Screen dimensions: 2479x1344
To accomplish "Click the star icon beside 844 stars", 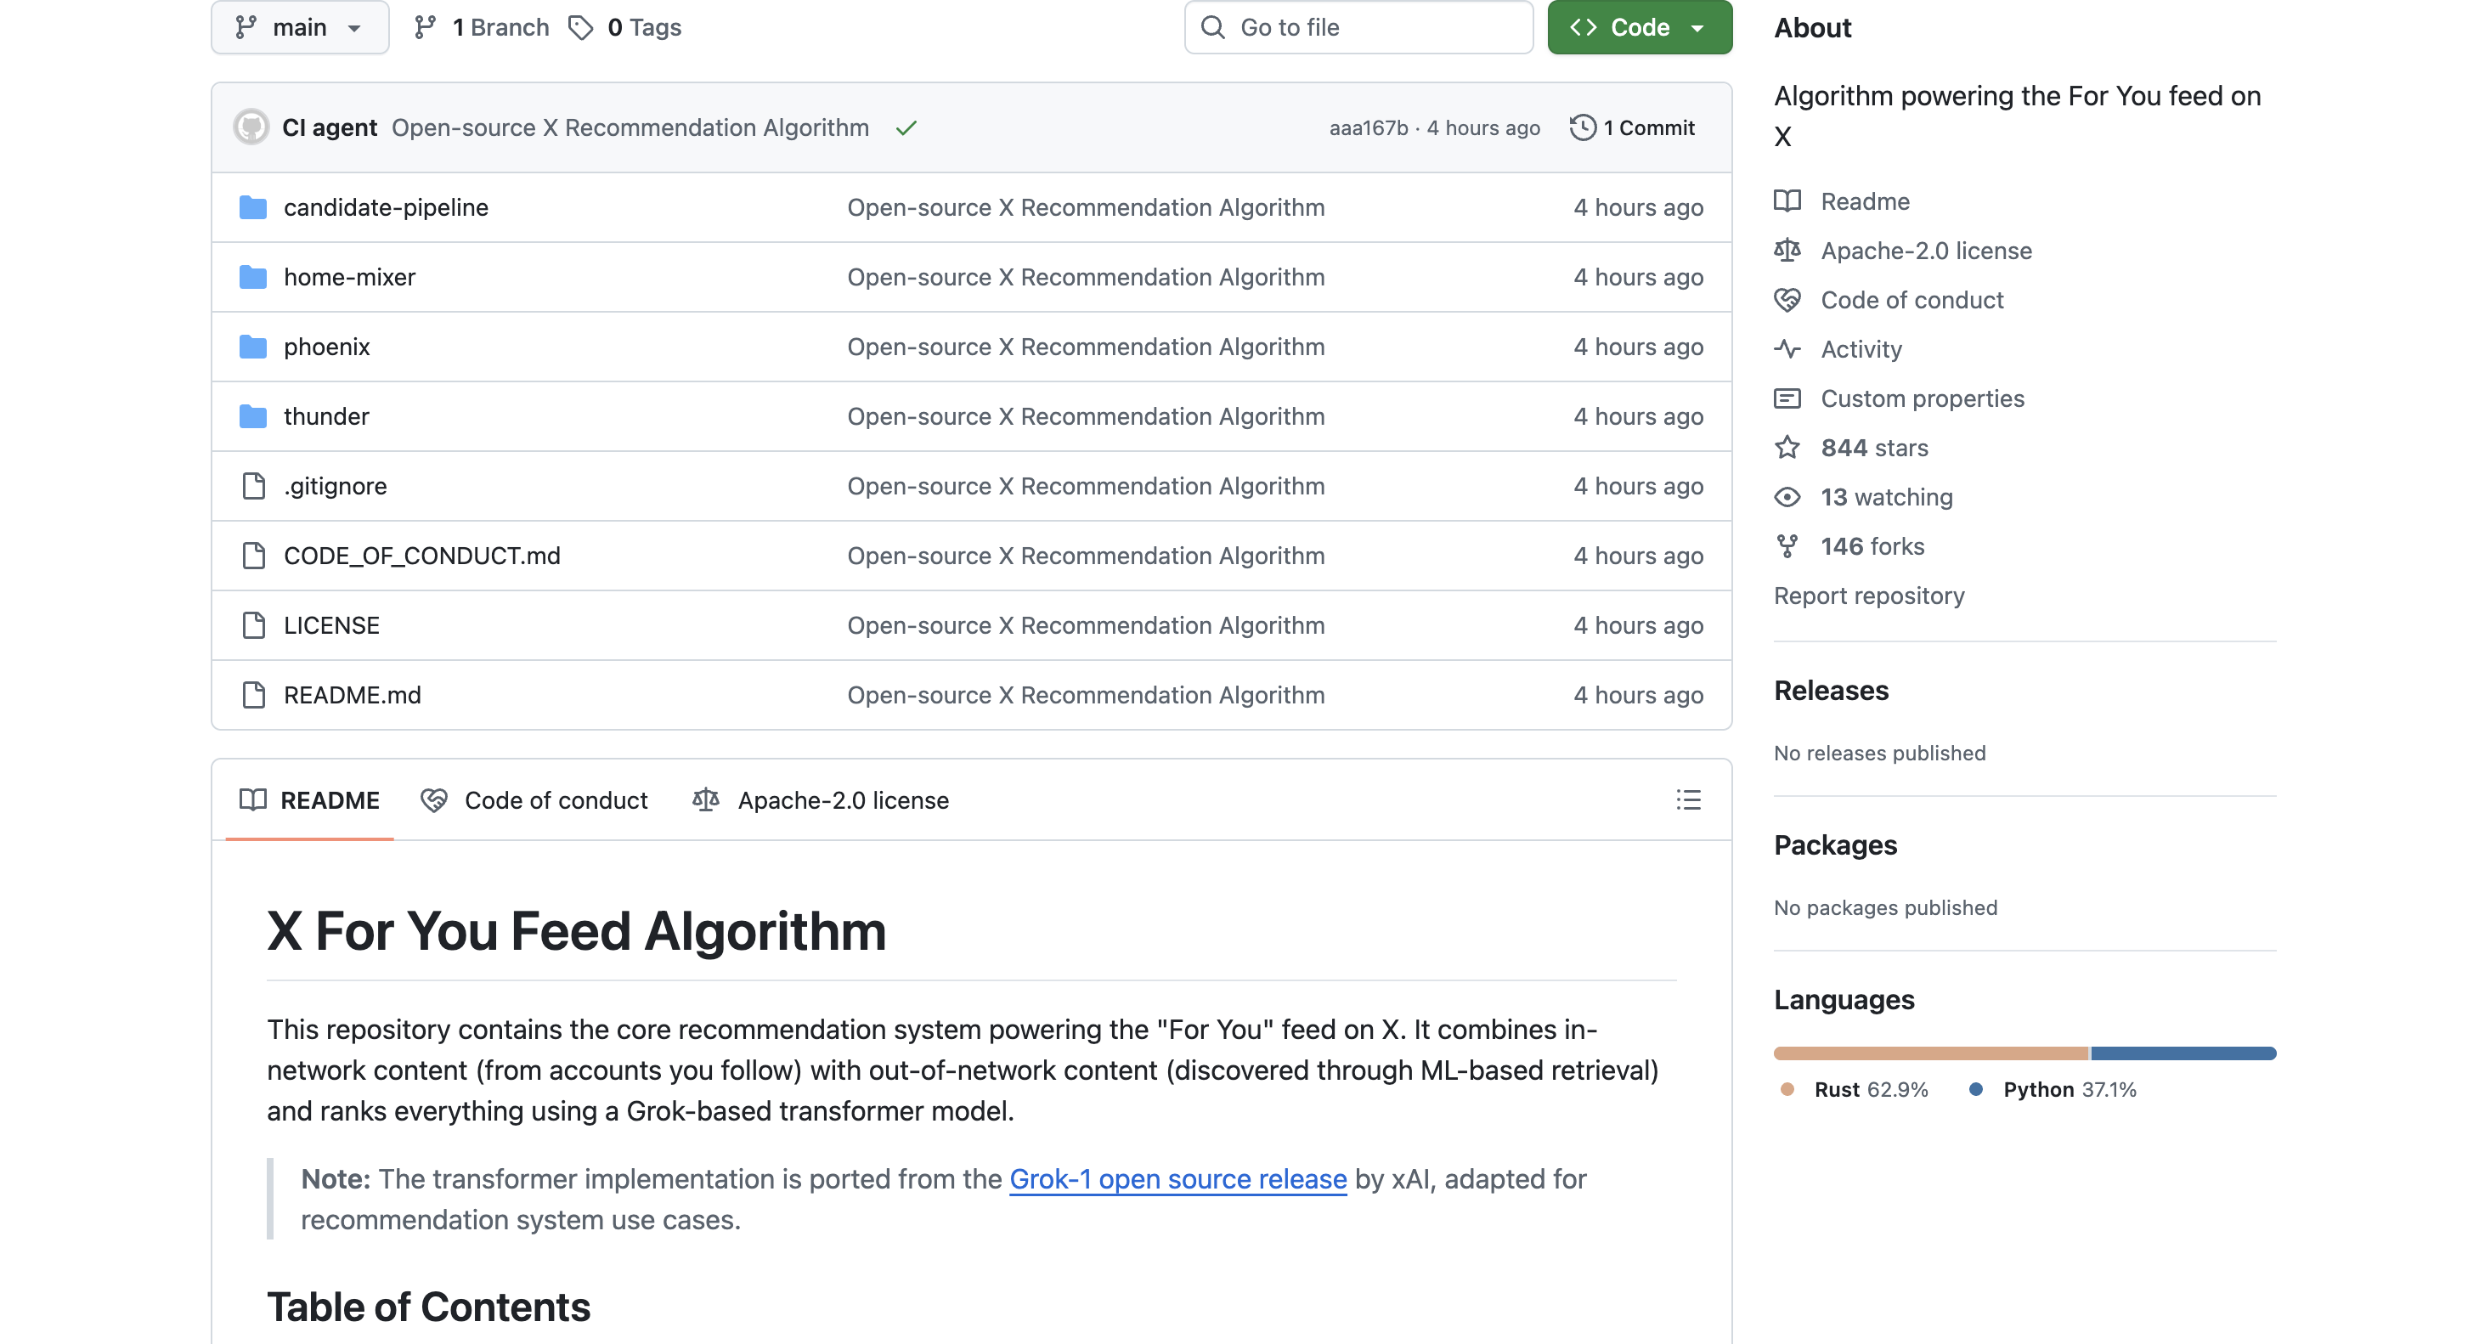I will [1787, 448].
